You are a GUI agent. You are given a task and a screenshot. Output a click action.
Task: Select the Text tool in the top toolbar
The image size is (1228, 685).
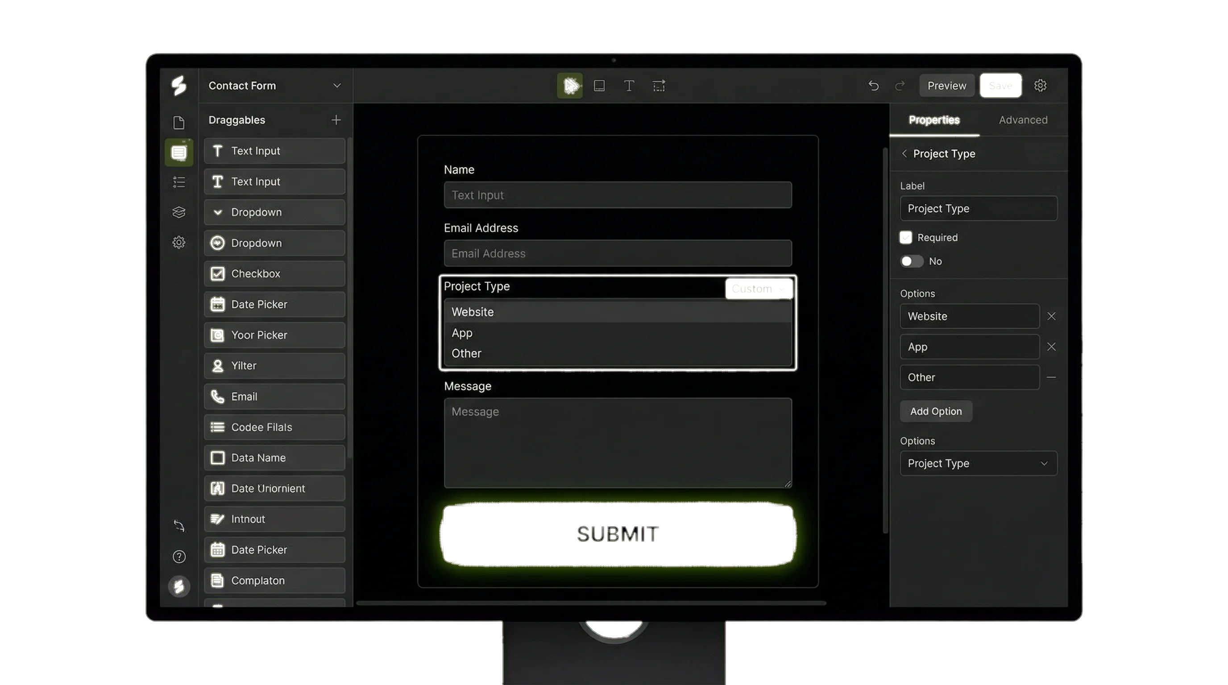tap(629, 86)
